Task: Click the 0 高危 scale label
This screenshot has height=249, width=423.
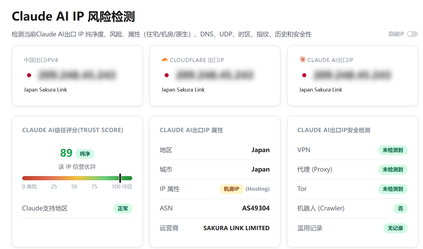Action: pos(30,186)
